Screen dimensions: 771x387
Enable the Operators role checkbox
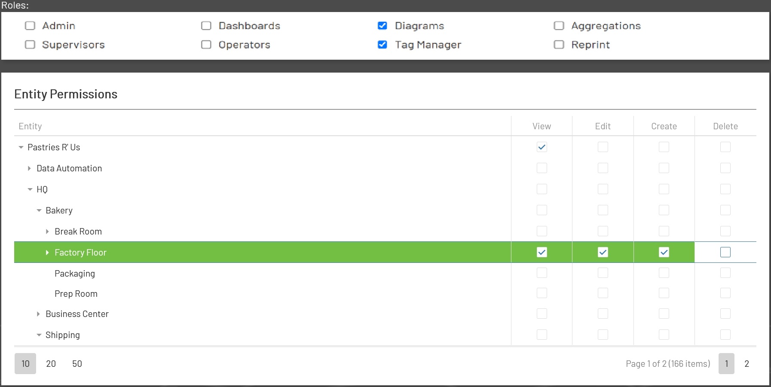click(206, 45)
